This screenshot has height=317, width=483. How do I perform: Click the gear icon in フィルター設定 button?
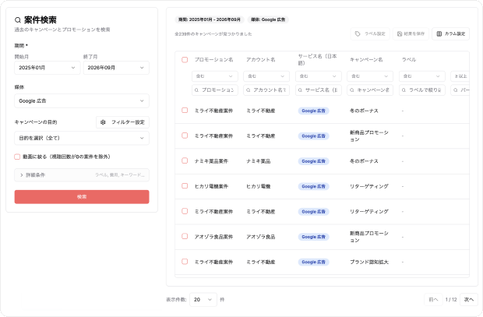coord(103,122)
